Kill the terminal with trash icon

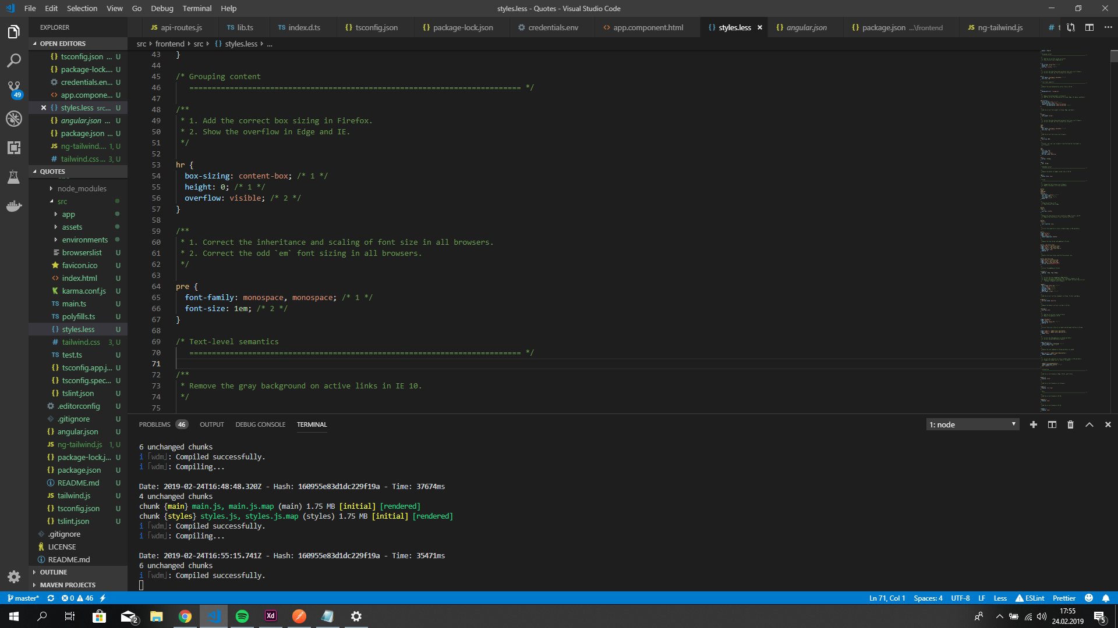(1070, 424)
